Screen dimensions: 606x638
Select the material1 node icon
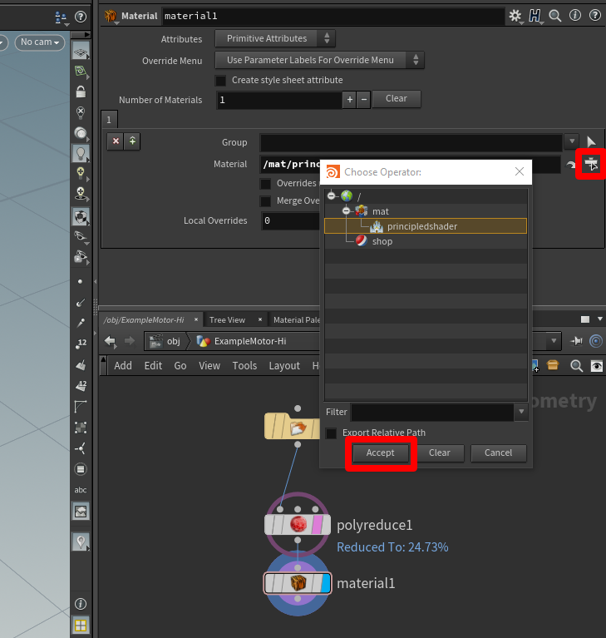click(x=298, y=583)
